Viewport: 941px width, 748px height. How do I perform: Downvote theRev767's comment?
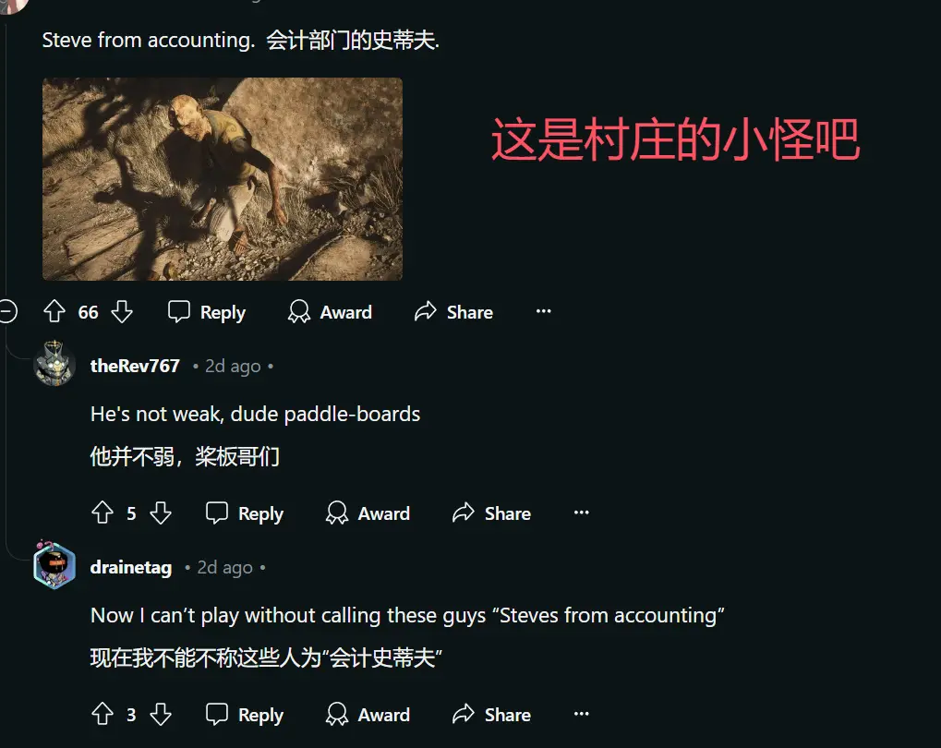[x=161, y=513]
